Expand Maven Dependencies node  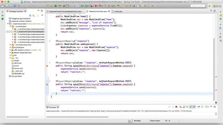click(10, 52)
